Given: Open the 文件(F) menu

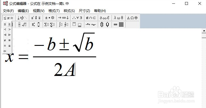Looking at the screenshot, I should [x=8, y=11].
